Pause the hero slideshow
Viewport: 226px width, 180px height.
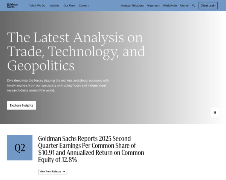[x=215, y=112]
